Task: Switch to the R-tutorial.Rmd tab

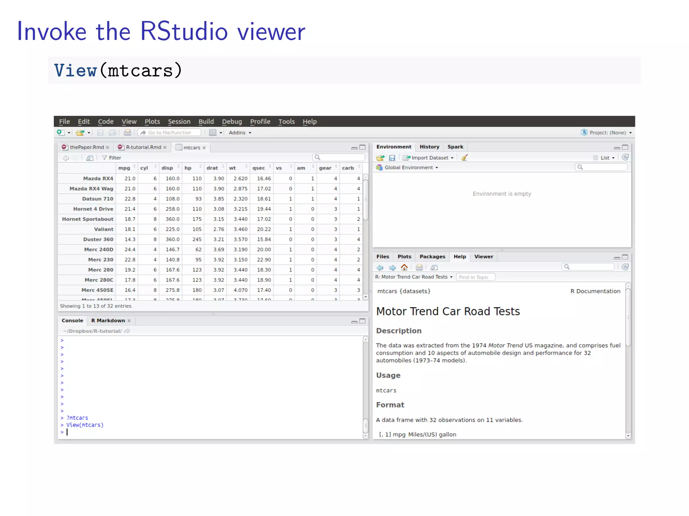Action: pyautogui.click(x=143, y=147)
